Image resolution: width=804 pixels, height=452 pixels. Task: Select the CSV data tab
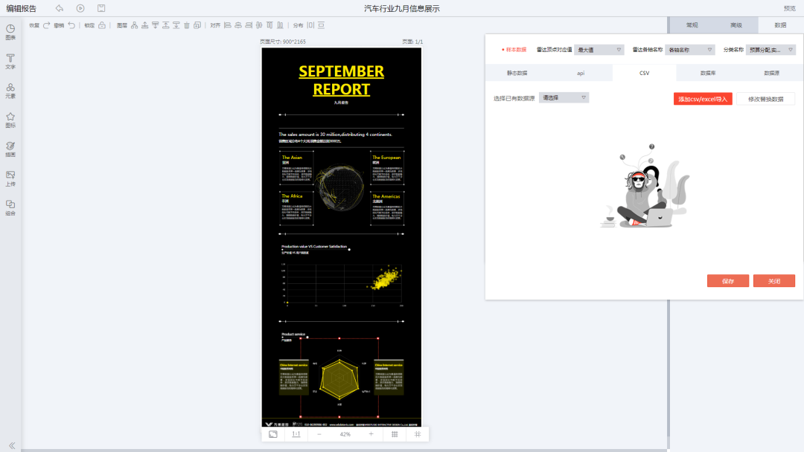pyautogui.click(x=645, y=73)
